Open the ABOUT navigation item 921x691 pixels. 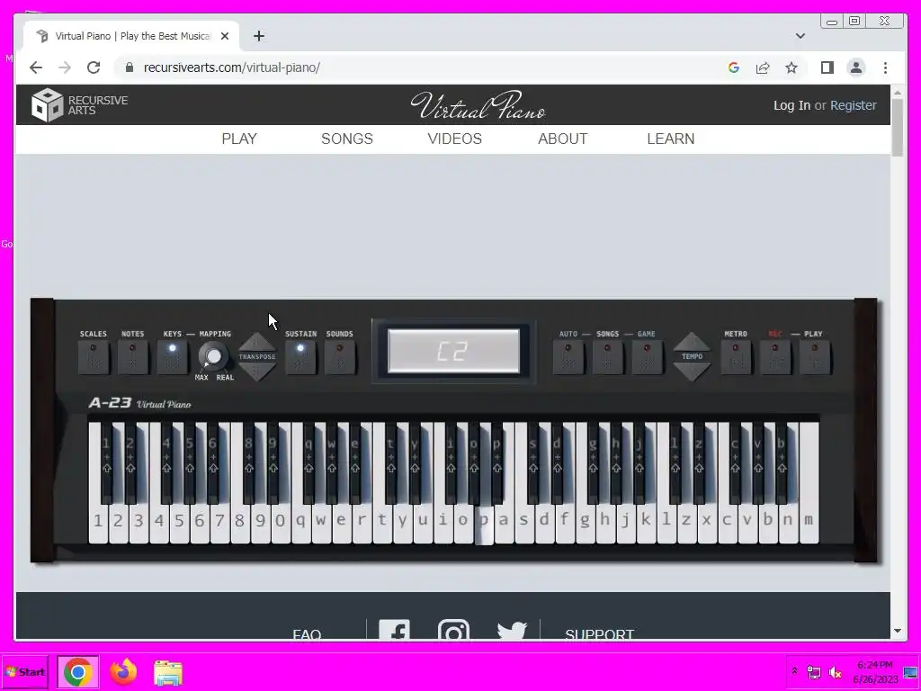pos(563,139)
